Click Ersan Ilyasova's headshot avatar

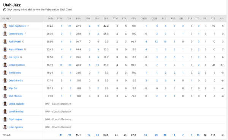pos(5,127)
